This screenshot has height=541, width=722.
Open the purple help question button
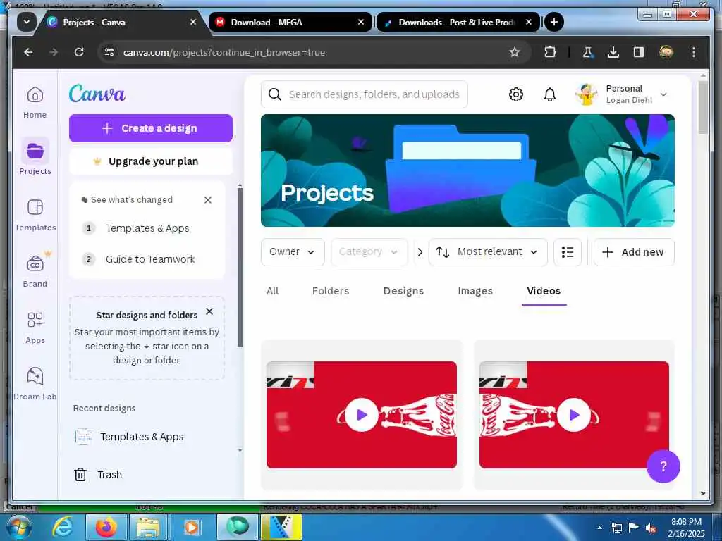coord(663,466)
